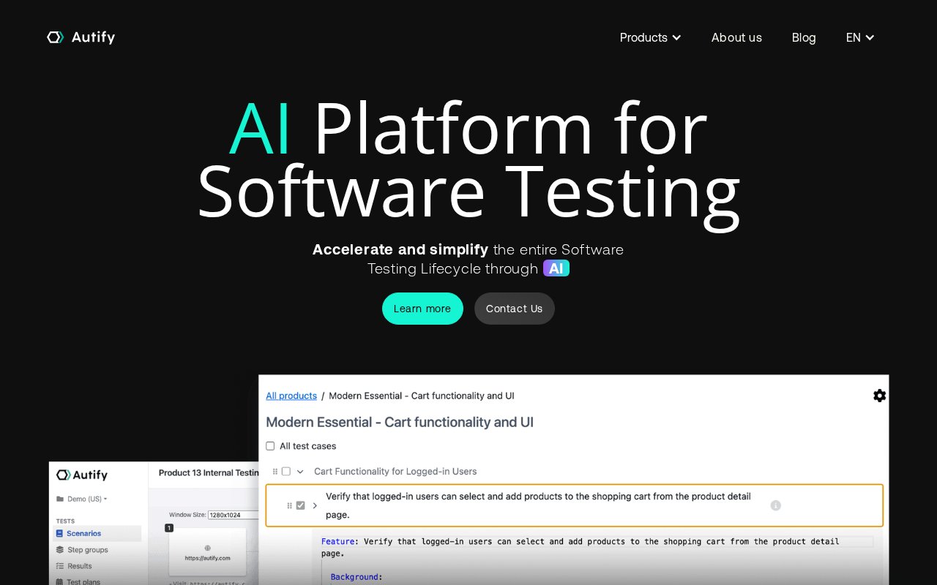The height and width of the screenshot is (585, 937).
Task: Open the settings gear in the test case panel
Action: tap(879, 396)
